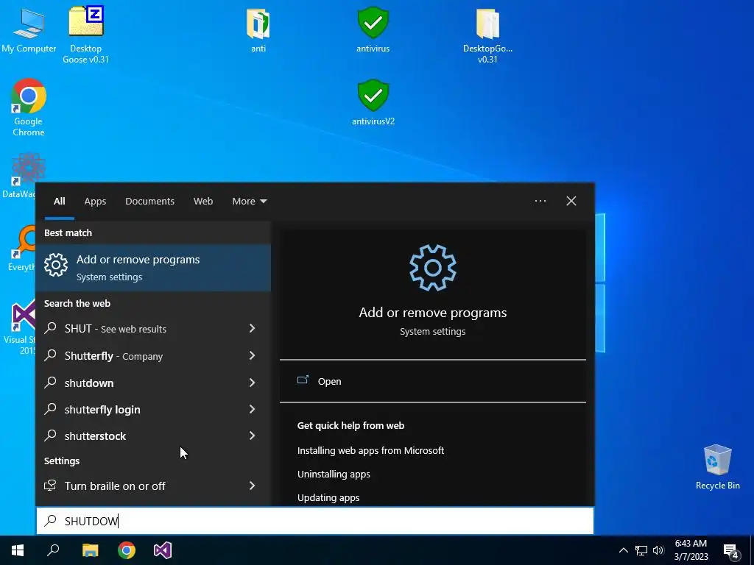Expand arrow next to shutdown
Image resolution: width=754 pixels, height=565 pixels.
click(x=253, y=383)
